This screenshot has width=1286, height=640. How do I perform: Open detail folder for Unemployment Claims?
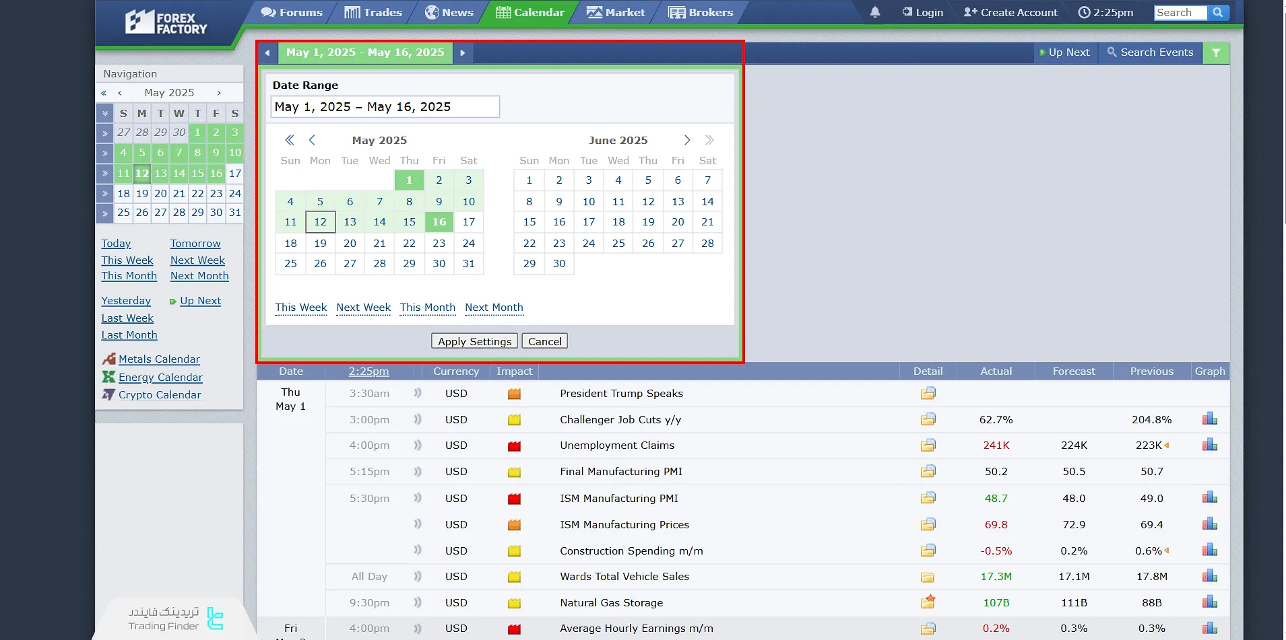point(928,445)
